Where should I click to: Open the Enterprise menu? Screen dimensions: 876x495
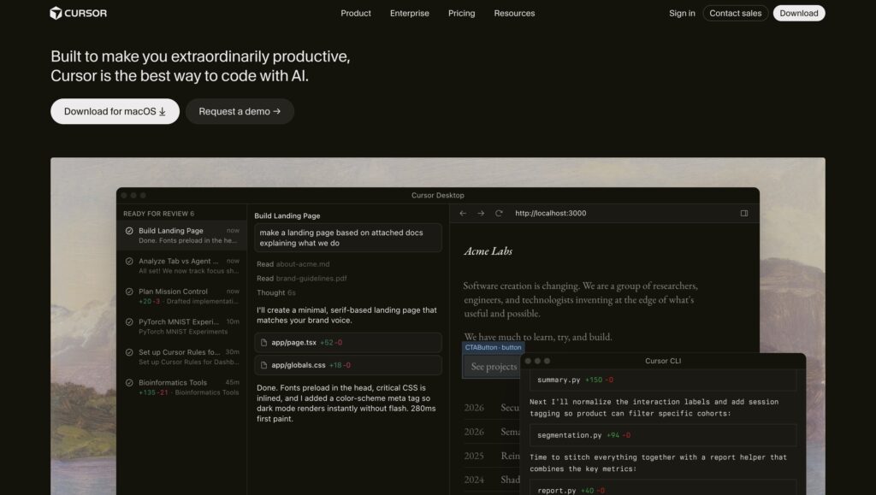click(x=410, y=13)
